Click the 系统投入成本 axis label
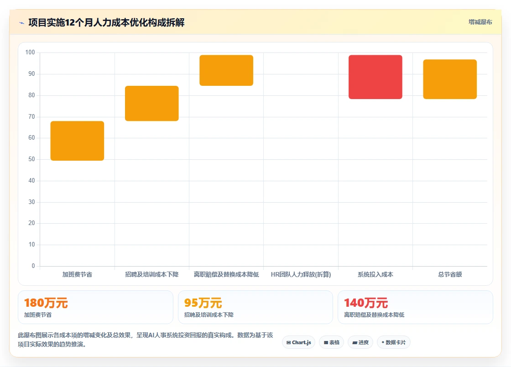 click(x=375, y=274)
